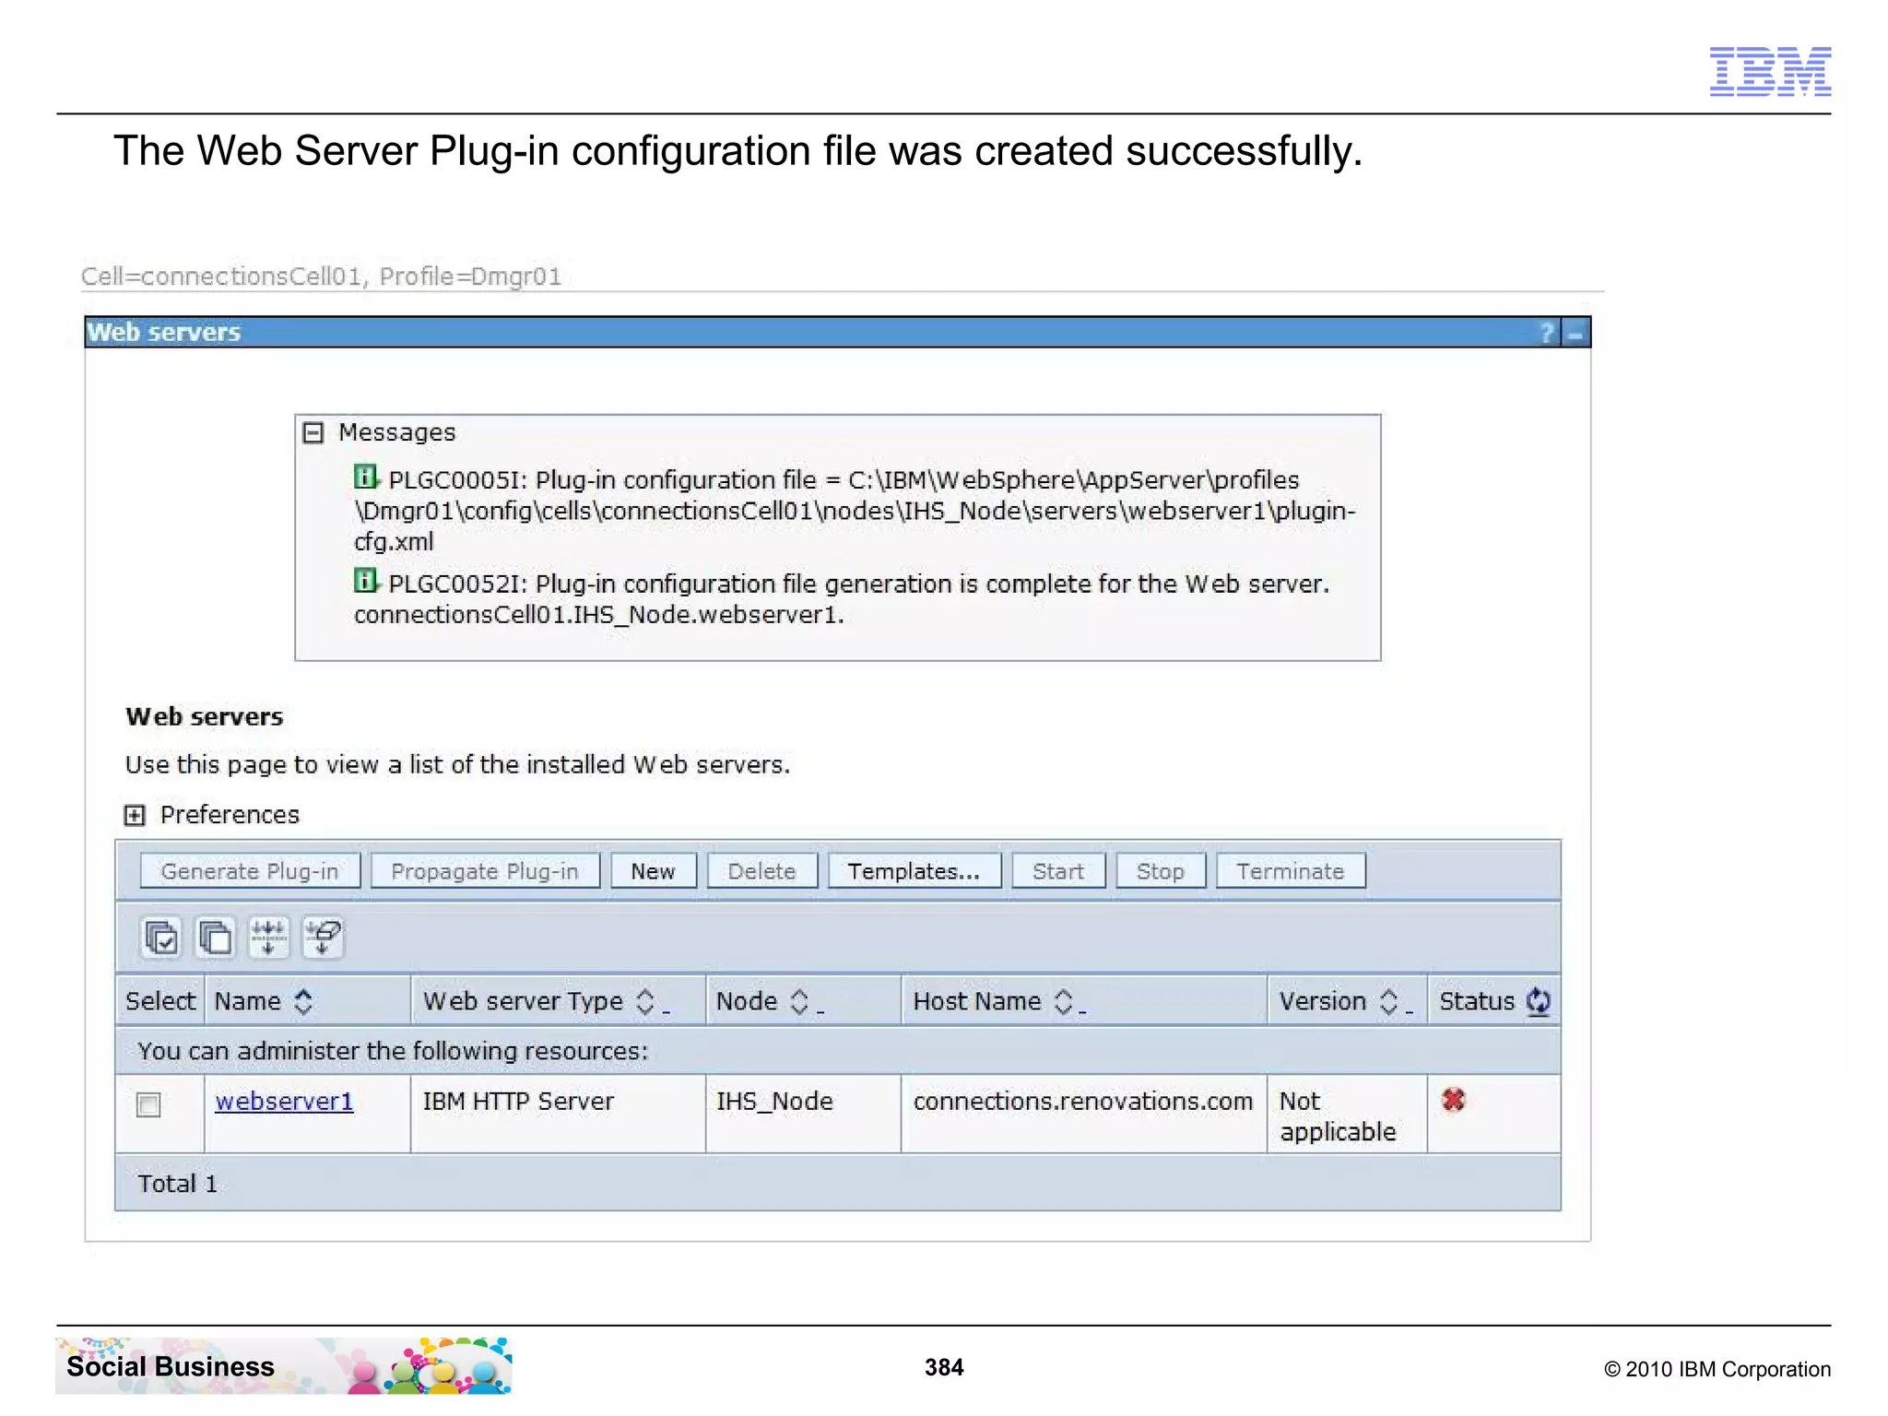
Task: Expand the Preferences section
Action: pos(135,815)
